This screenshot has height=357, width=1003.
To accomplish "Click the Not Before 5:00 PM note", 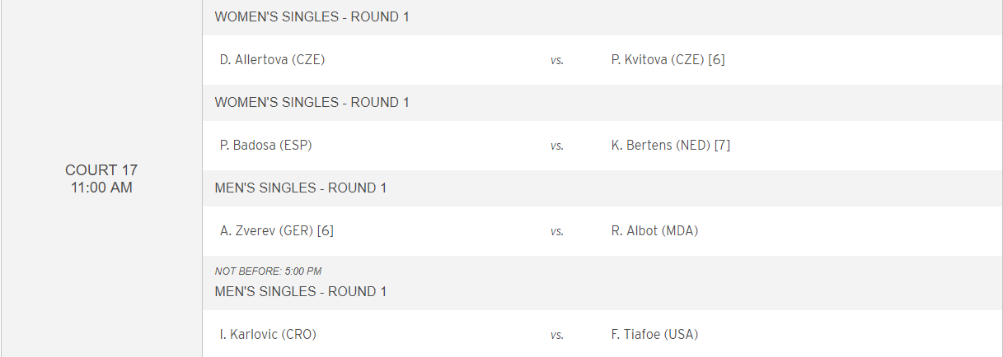I will coord(268,271).
